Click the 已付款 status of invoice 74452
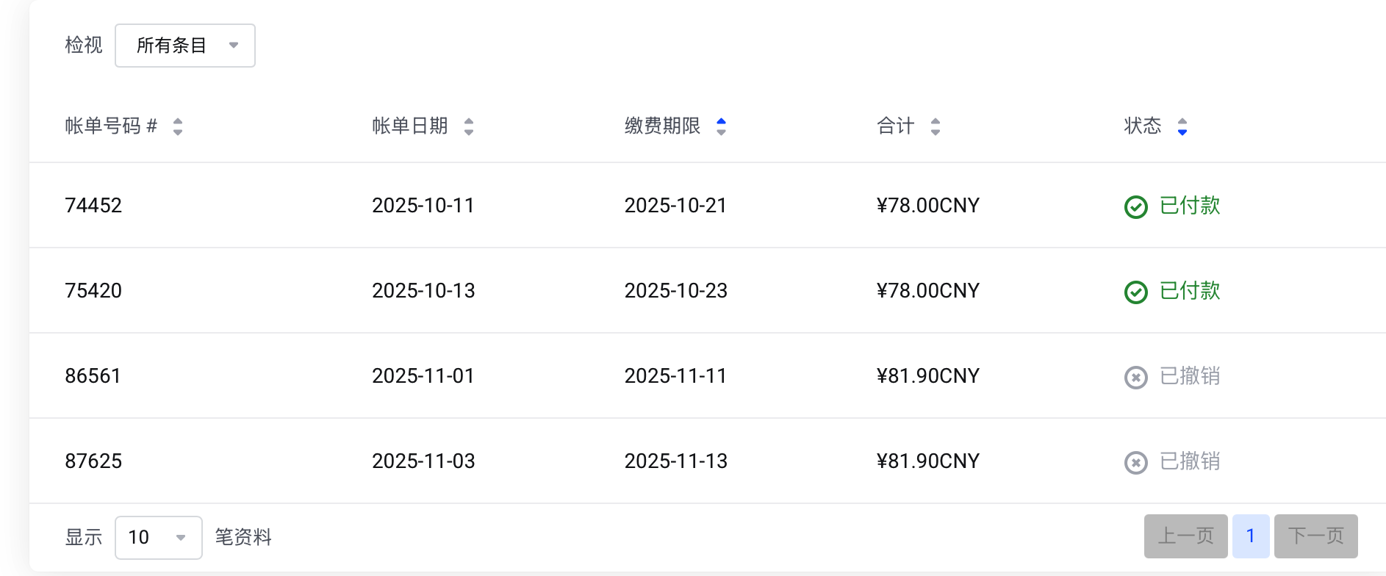Screen dimensions: 1386x576 (1189, 206)
